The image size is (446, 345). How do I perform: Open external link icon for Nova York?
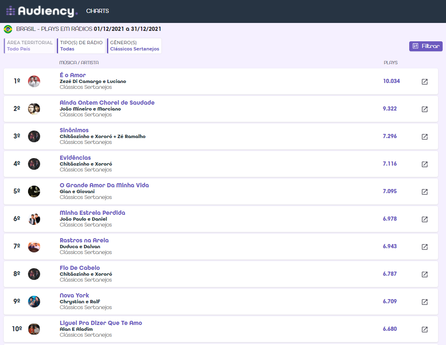point(424,302)
